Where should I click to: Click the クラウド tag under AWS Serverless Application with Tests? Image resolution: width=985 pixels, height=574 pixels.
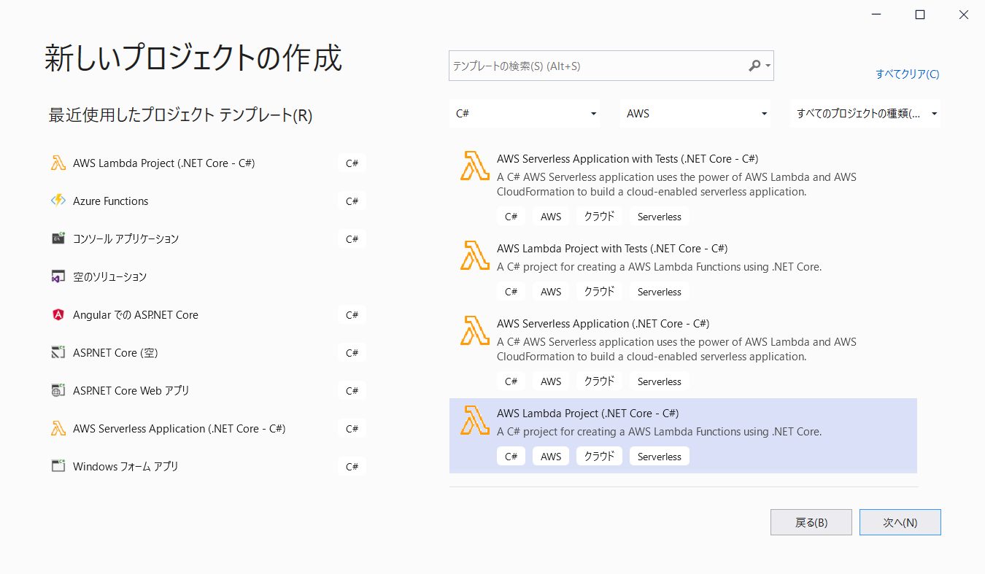tap(599, 217)
